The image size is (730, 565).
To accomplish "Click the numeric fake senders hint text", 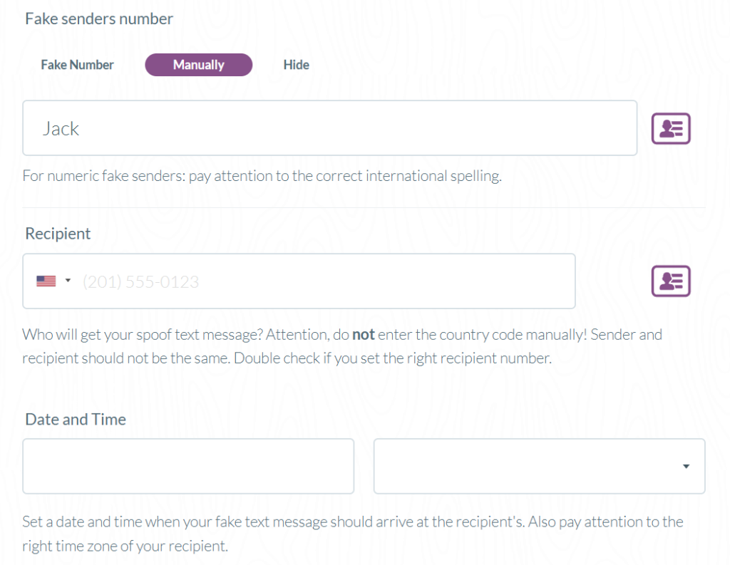I will [x=262, y=176].
